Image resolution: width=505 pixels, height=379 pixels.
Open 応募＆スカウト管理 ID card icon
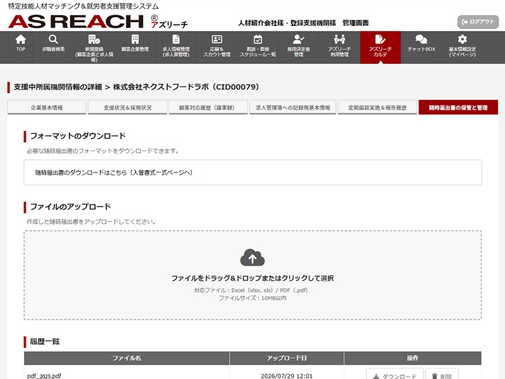coord(217,39)
